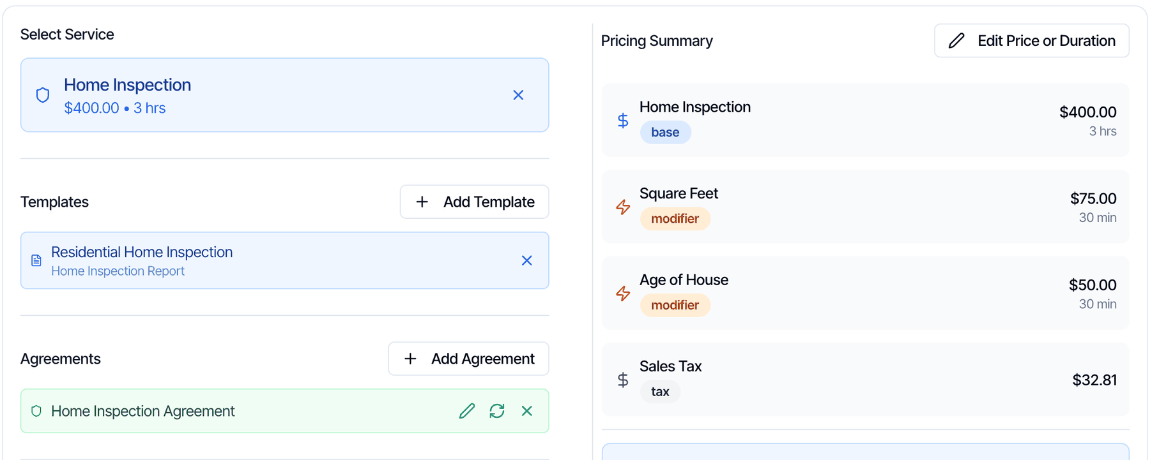Click the shield icon beside Home Inspection service
The height and width of the screenshot is (460, 1150).
[x=43, y=95]
